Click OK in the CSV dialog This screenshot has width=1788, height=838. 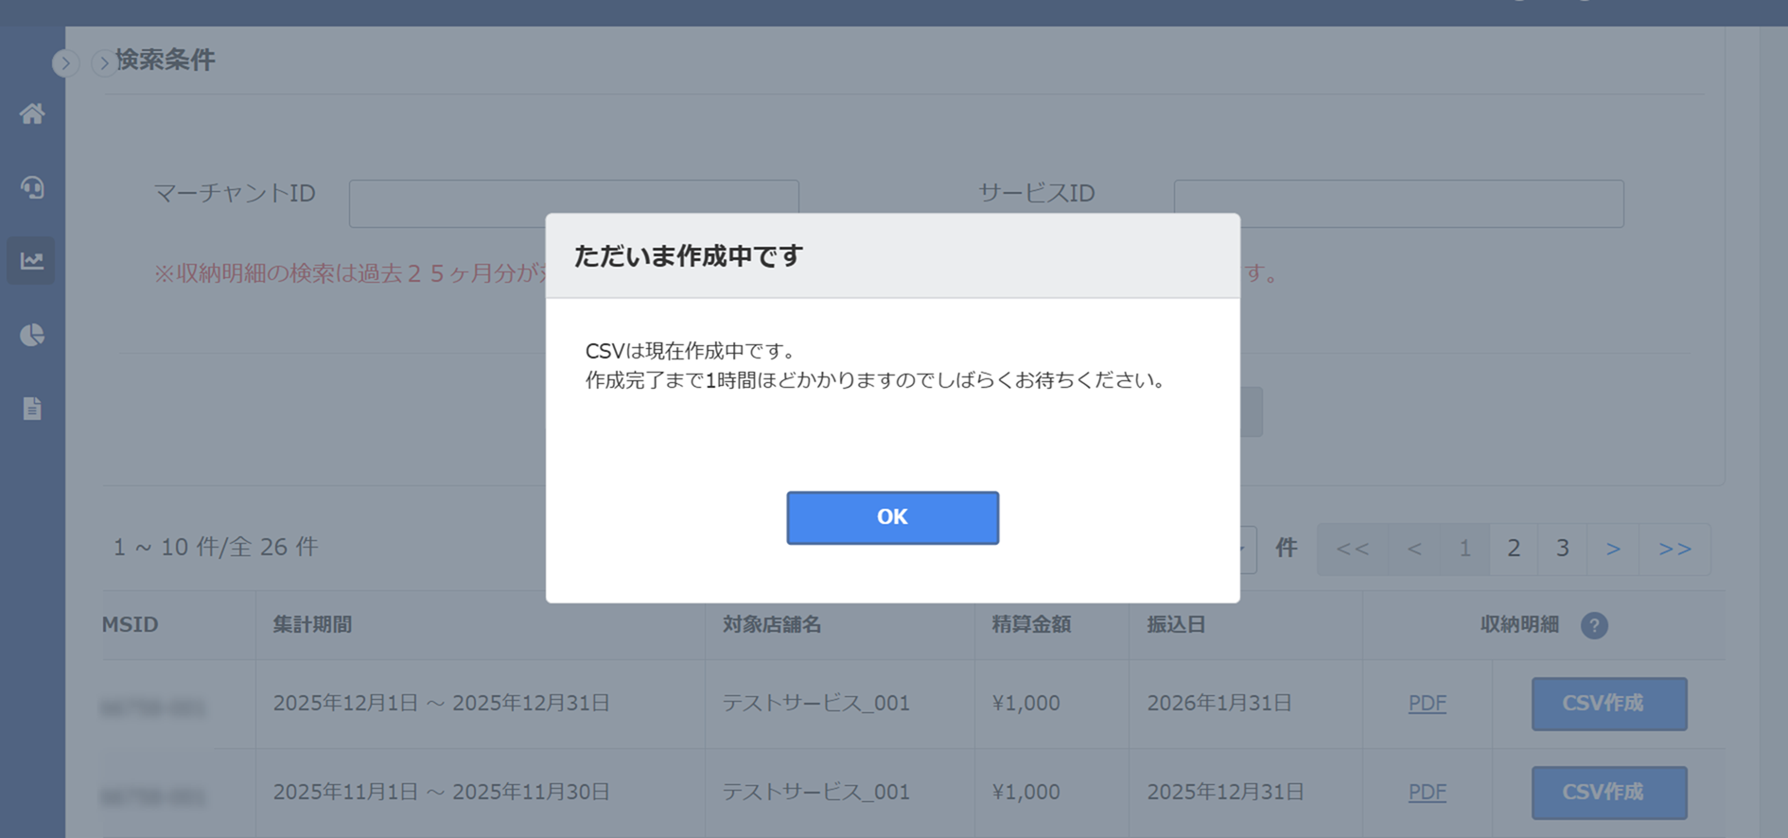(x=892, y=517)
